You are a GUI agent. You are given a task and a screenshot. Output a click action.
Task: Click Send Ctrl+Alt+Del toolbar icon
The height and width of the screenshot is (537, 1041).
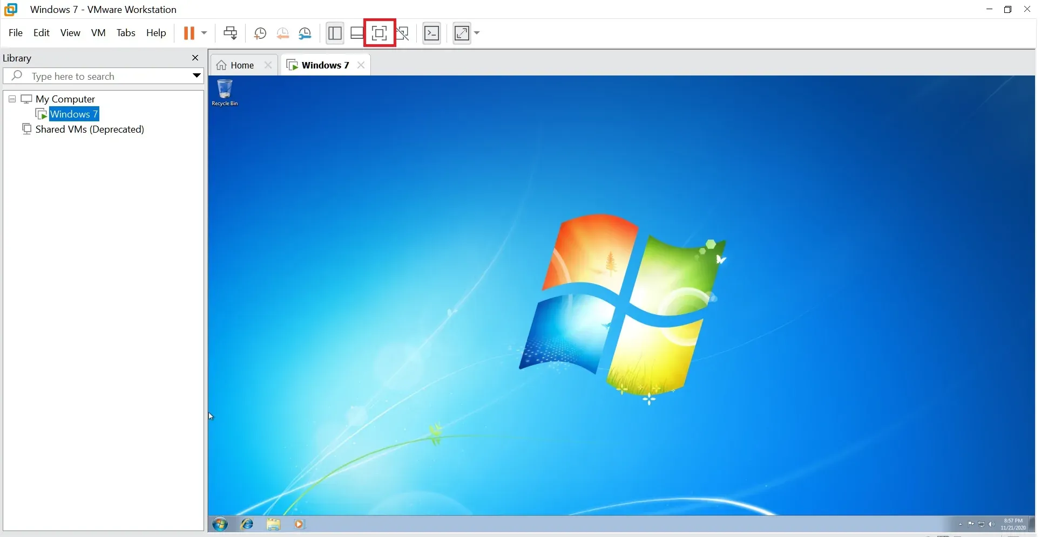coord(231,33)
